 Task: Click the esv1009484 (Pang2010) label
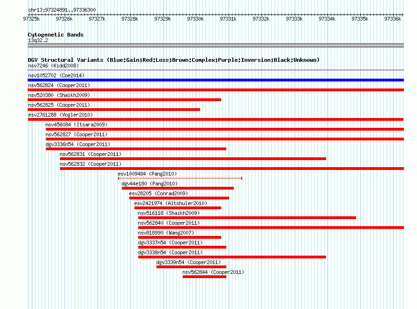point(147,174)
